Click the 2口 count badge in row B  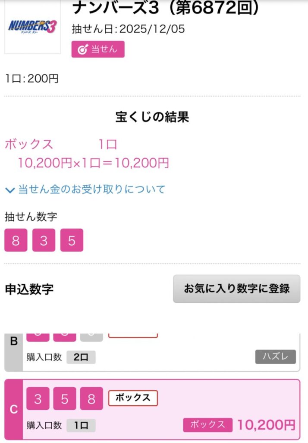(81, 357)
